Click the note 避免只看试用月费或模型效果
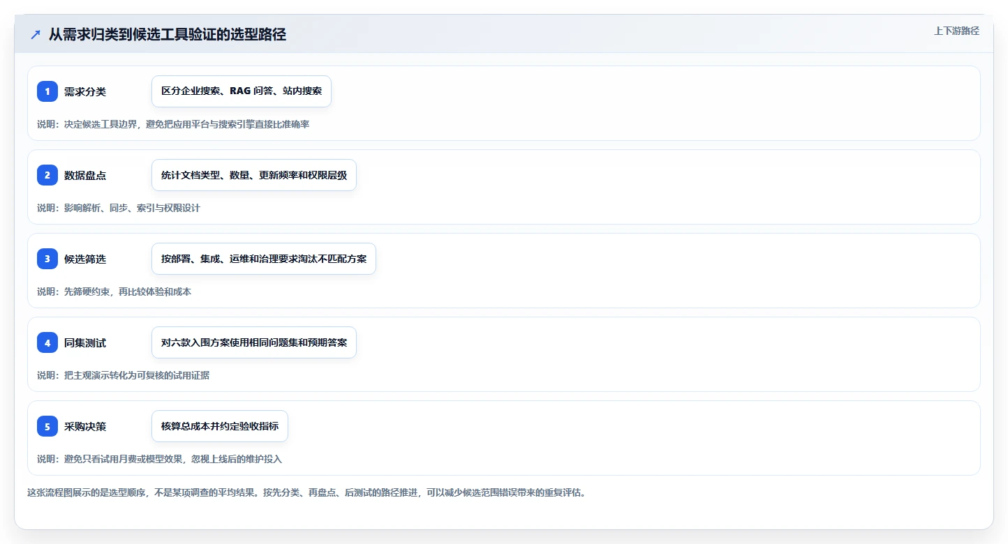This screenshot has width=1008, height=544. click(160, 459)
